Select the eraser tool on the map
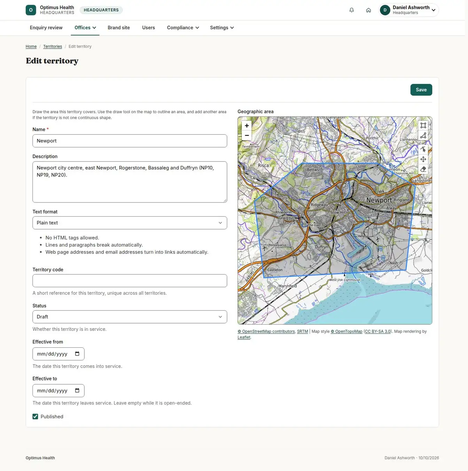 (x=423, y=169)
